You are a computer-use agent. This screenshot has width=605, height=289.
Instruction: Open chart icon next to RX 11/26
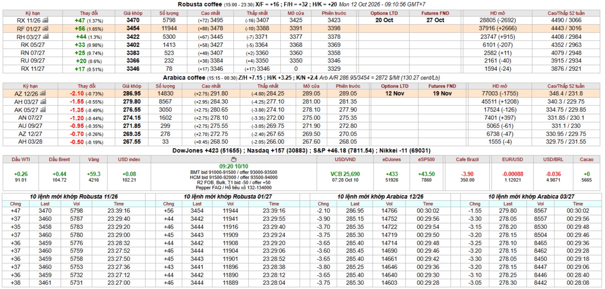[45, 20]
